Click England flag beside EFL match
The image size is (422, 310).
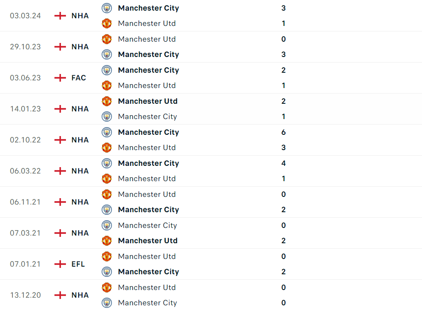pyautogui.click(x=60, y=264)
